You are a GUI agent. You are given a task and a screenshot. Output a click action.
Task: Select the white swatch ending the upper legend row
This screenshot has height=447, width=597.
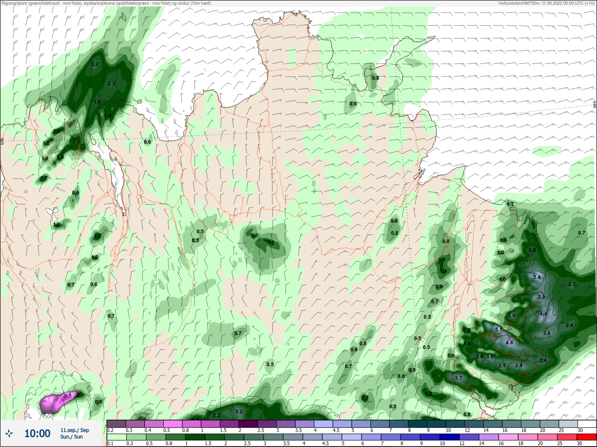(588, 423)
